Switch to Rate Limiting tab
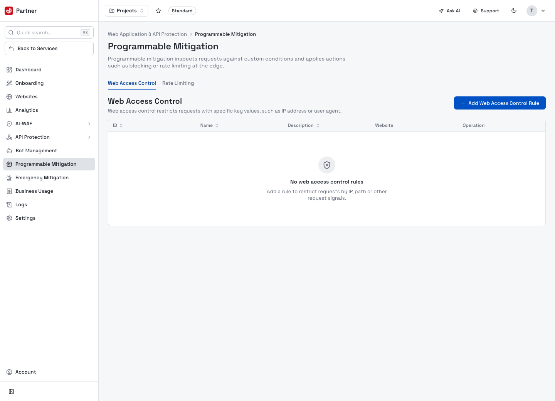The height and width of the screenshot is (401, 555). click(178, 83)
